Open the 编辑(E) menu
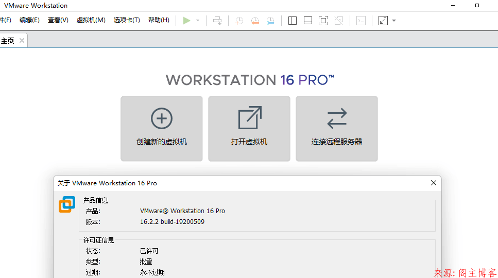 pos(29,20)
